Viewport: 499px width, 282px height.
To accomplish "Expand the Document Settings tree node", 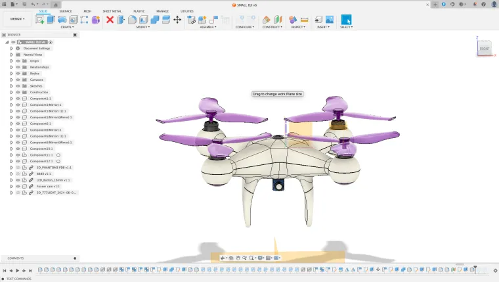I will [11, 49].
